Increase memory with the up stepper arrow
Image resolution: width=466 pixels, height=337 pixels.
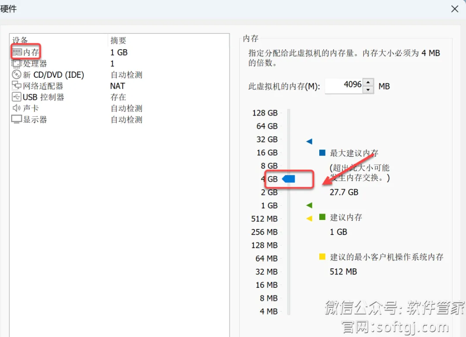[x=368, y=83]
